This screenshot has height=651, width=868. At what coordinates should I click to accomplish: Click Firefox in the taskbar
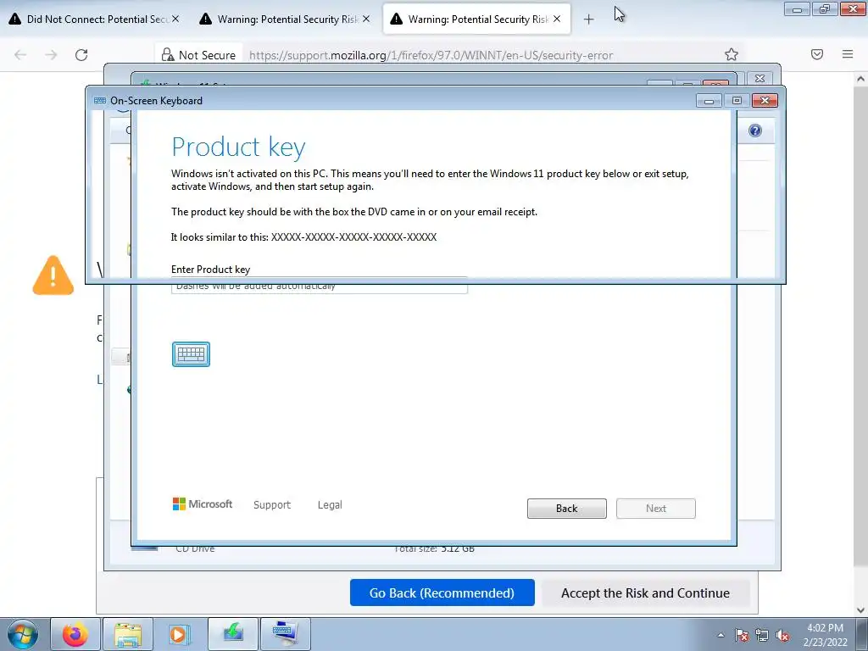[75, 634]
